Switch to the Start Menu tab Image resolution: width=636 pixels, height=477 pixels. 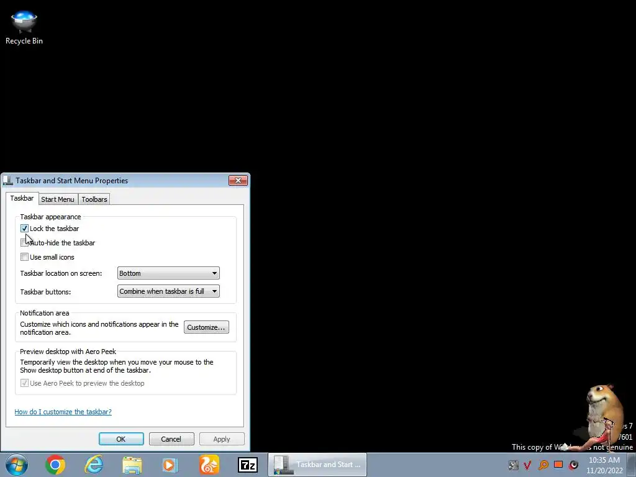58,199
